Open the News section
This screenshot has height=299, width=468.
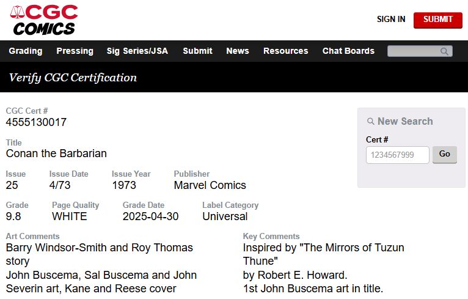(x=238, y=51)
